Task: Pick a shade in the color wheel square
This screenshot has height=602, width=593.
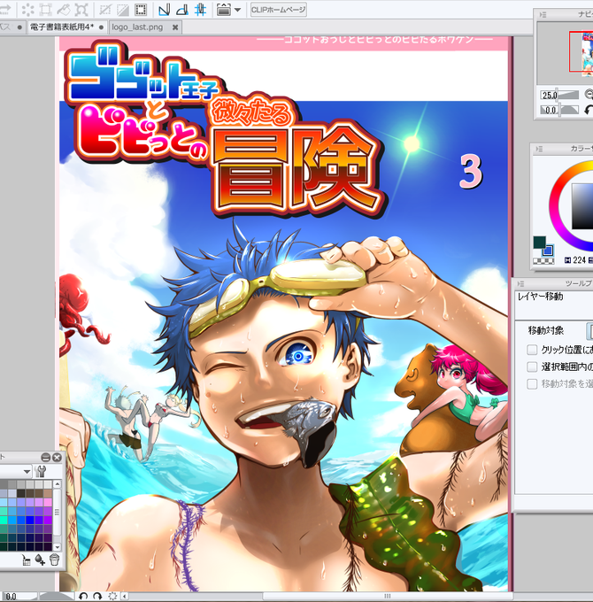Action: tap(582, 206)
